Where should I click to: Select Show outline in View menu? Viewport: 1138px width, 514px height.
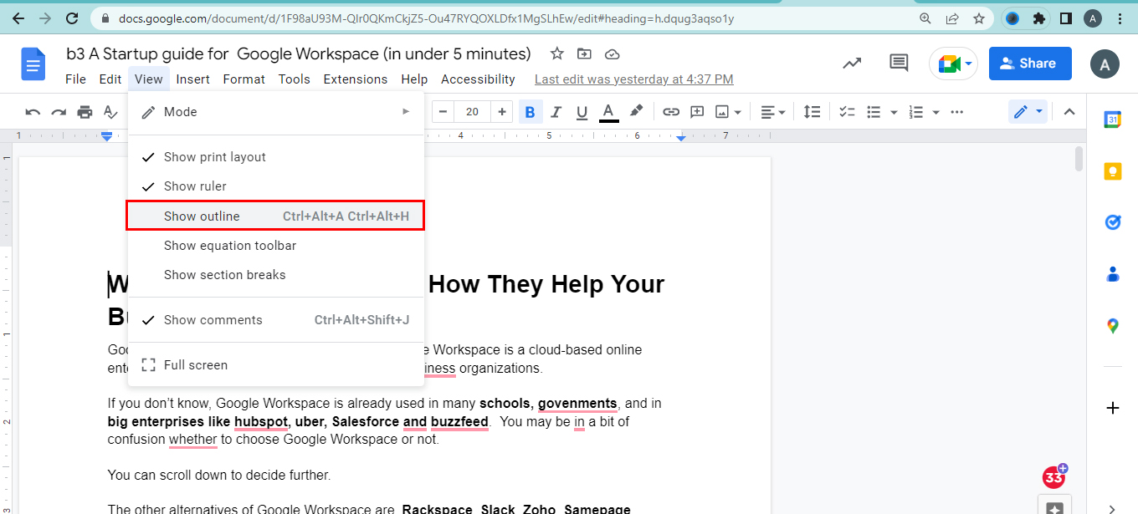276,216
